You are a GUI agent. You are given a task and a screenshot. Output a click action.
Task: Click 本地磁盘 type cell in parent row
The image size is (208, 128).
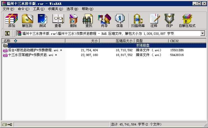point(143,45)
